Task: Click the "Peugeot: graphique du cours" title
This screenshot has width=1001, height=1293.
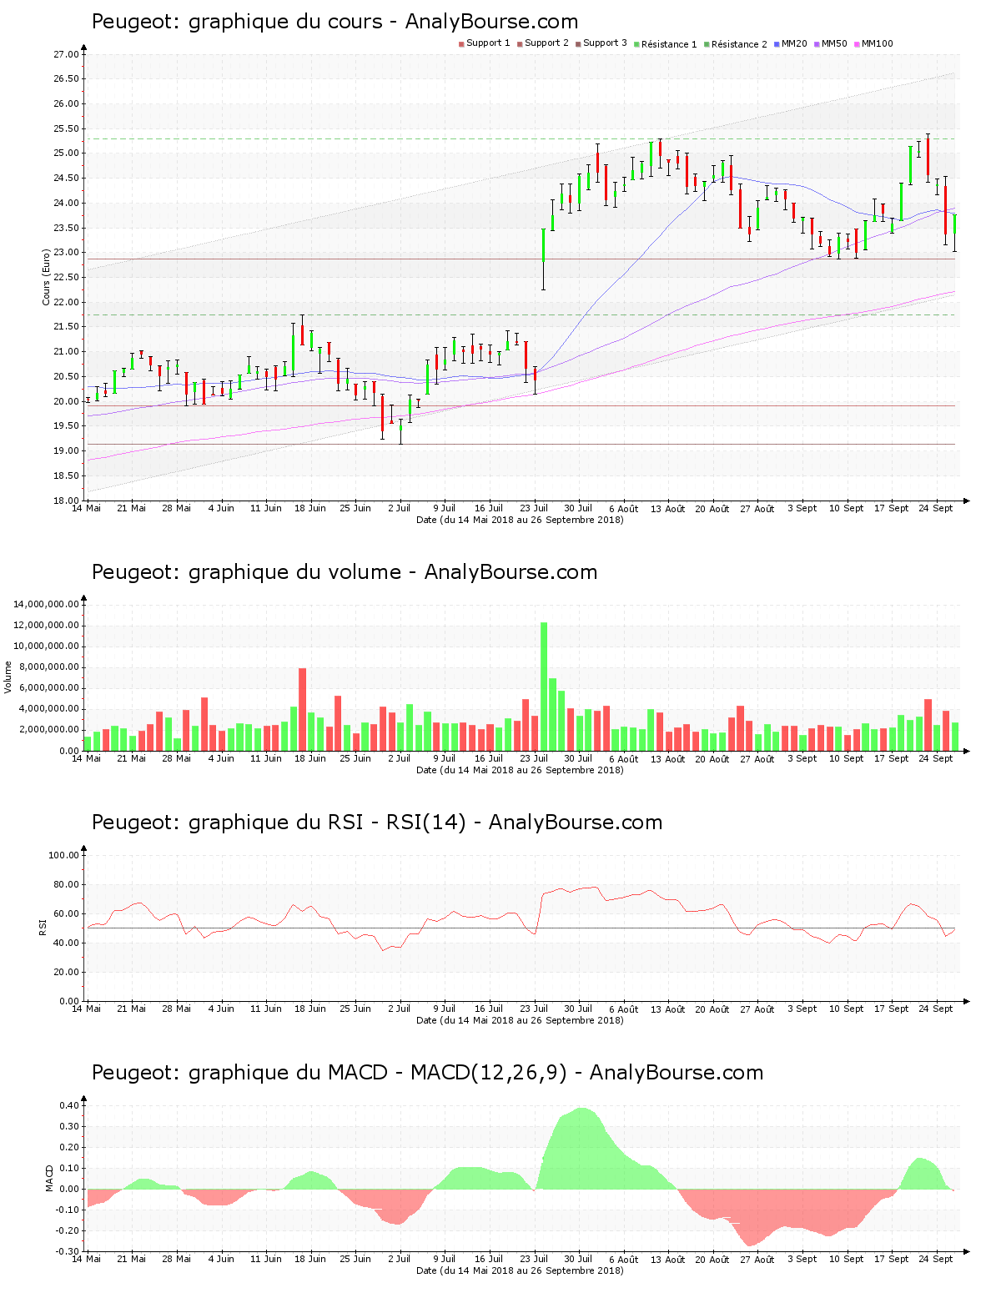Action: point(236,22)
